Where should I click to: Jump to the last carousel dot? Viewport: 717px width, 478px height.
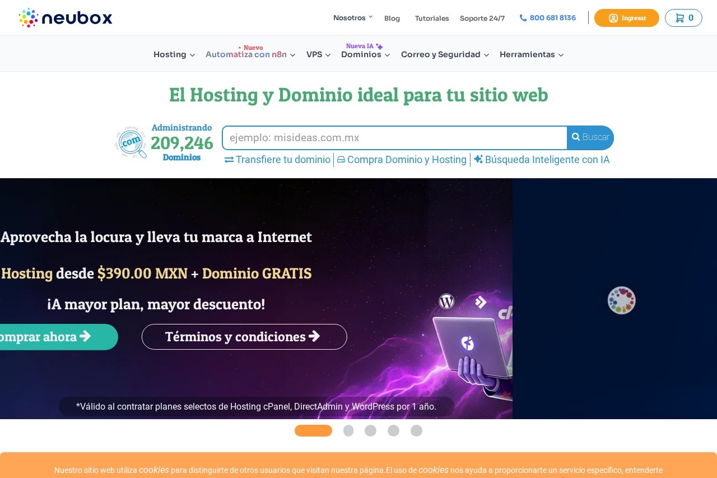[416, 430]
